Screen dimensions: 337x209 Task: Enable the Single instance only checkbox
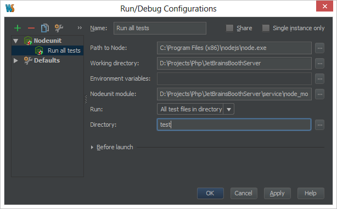(266, 28)
